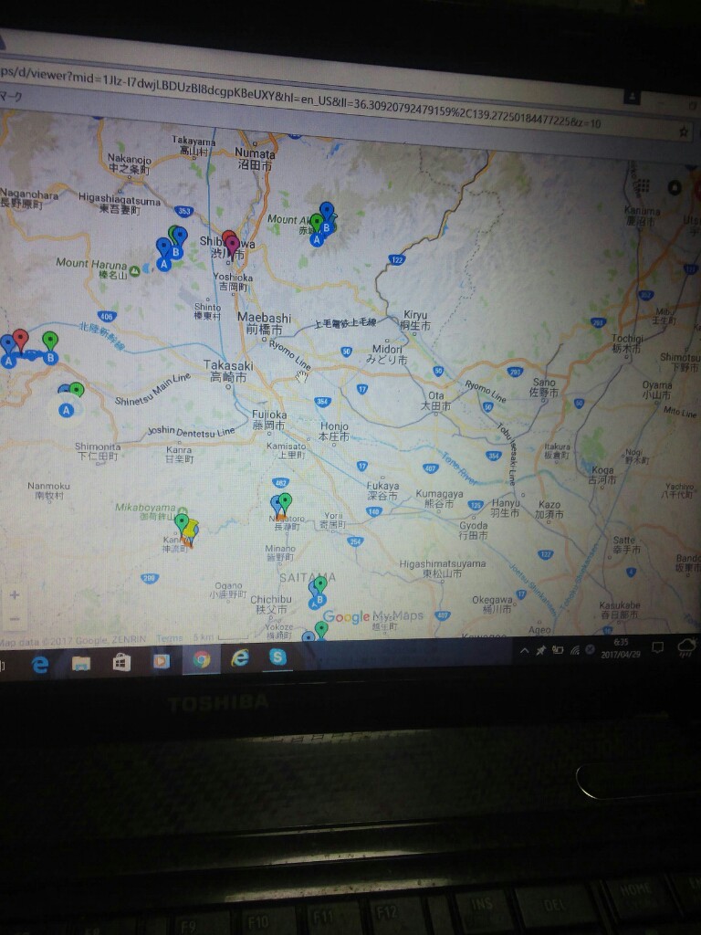Open Microsoft Edge from the taskbar

click(40, 664)
